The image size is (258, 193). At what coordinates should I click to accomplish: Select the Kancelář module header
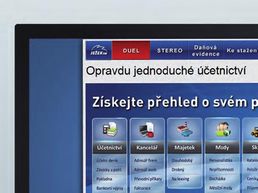[147, 147]
